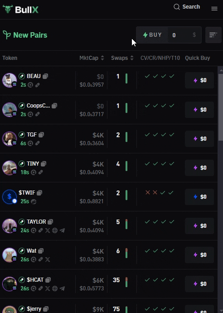
Task: Open TAYLOR's website globe icon
Action: click(x=55, y=230)
